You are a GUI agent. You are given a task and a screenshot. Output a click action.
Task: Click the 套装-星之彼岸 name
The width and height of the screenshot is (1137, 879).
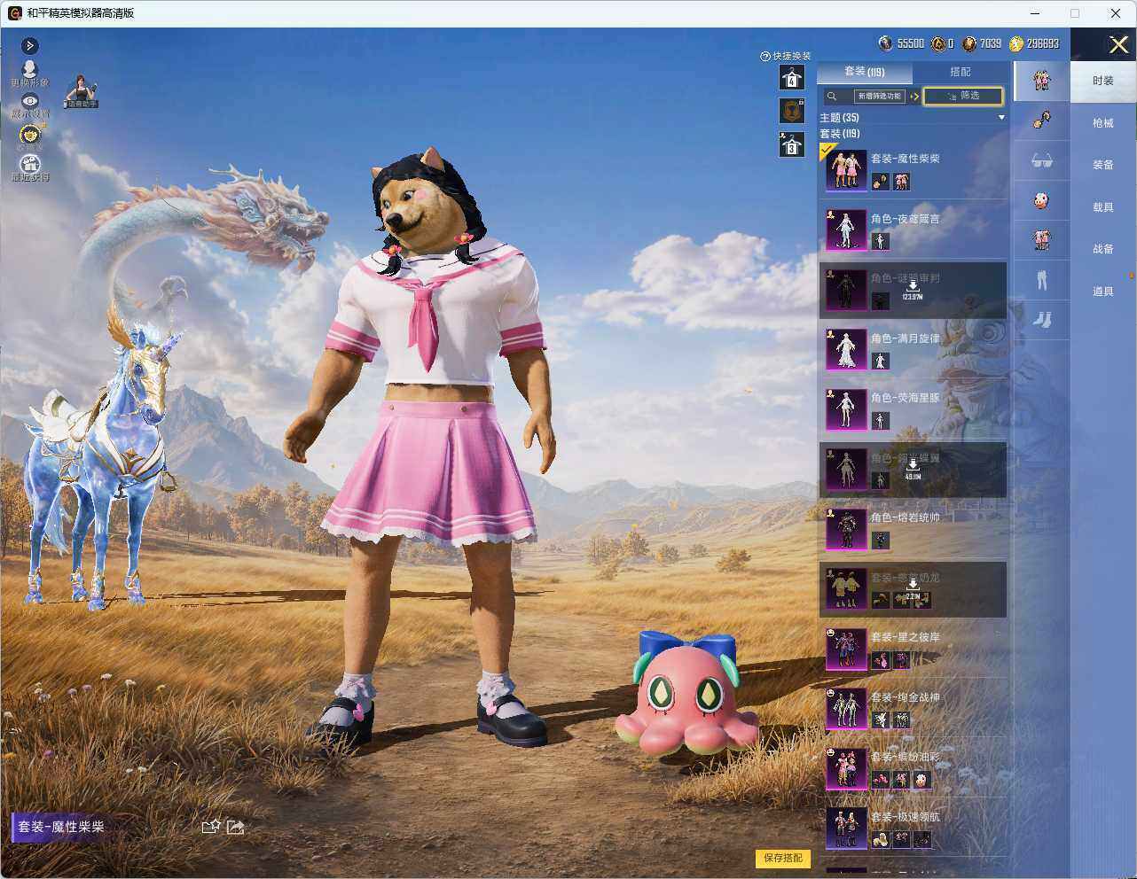click(906, 637)
